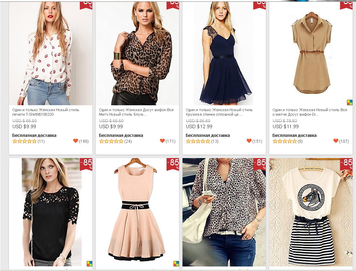
Task: Open the khaki chiffon dress product title link
Action: [x=310, y=112]
